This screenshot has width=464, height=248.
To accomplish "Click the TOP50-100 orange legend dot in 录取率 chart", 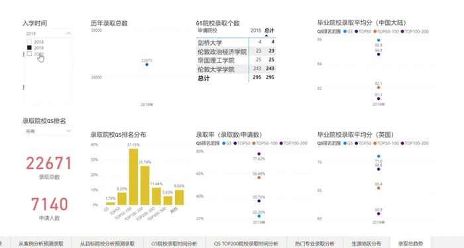I will (253, 144).
